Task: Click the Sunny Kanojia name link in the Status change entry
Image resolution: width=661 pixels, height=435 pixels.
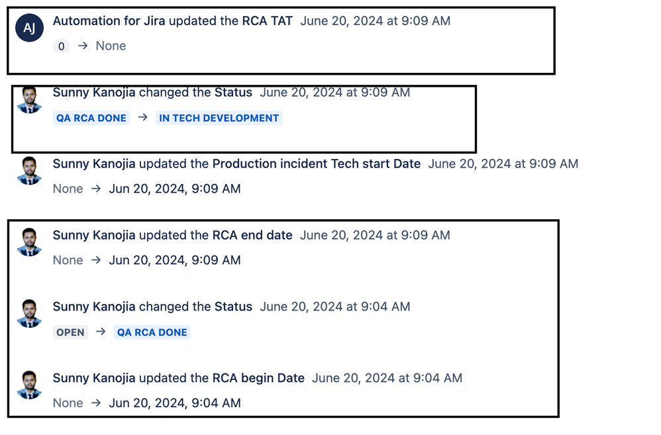Action: pyautogui.click(x=93, y=92)
